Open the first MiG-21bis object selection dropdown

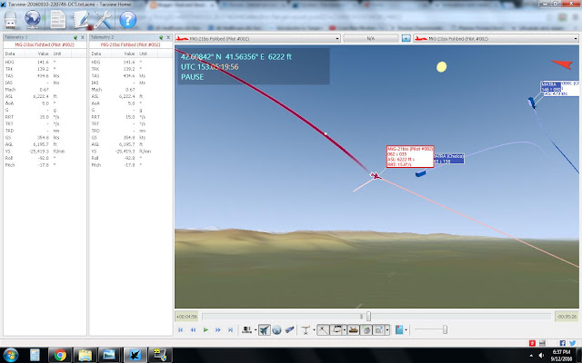pos(257,38)
